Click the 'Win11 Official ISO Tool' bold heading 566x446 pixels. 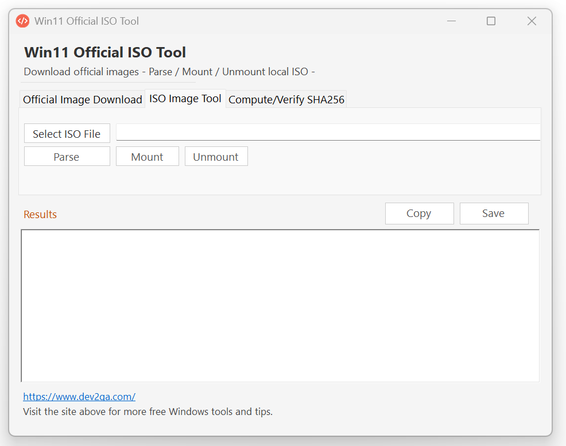(105, 52)
